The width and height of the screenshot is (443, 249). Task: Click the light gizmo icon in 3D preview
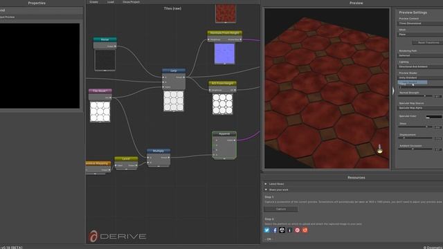(x=380, y=149)
